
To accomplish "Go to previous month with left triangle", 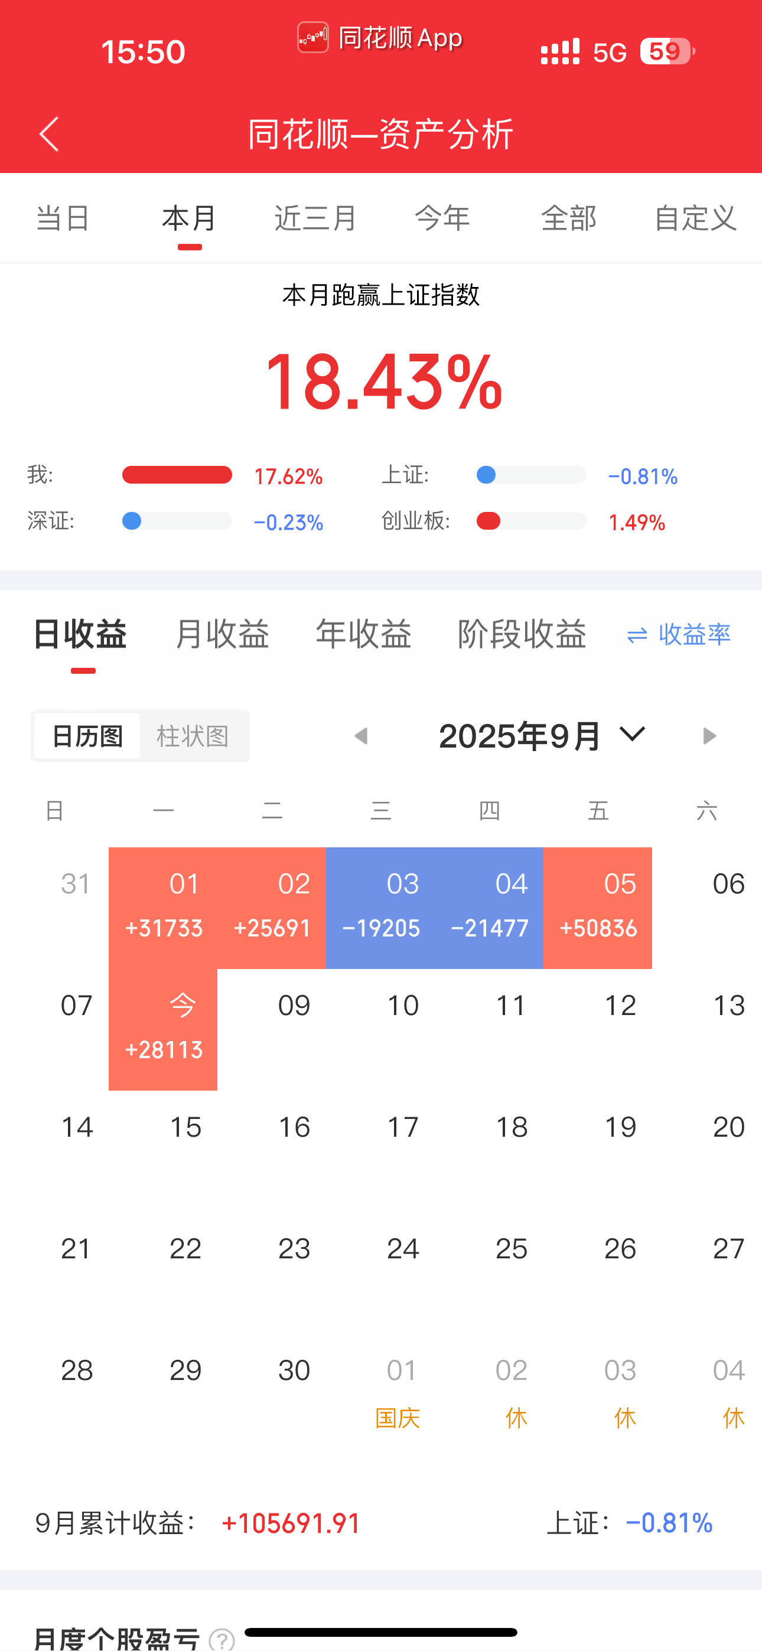I will click(x=361, y=736).
